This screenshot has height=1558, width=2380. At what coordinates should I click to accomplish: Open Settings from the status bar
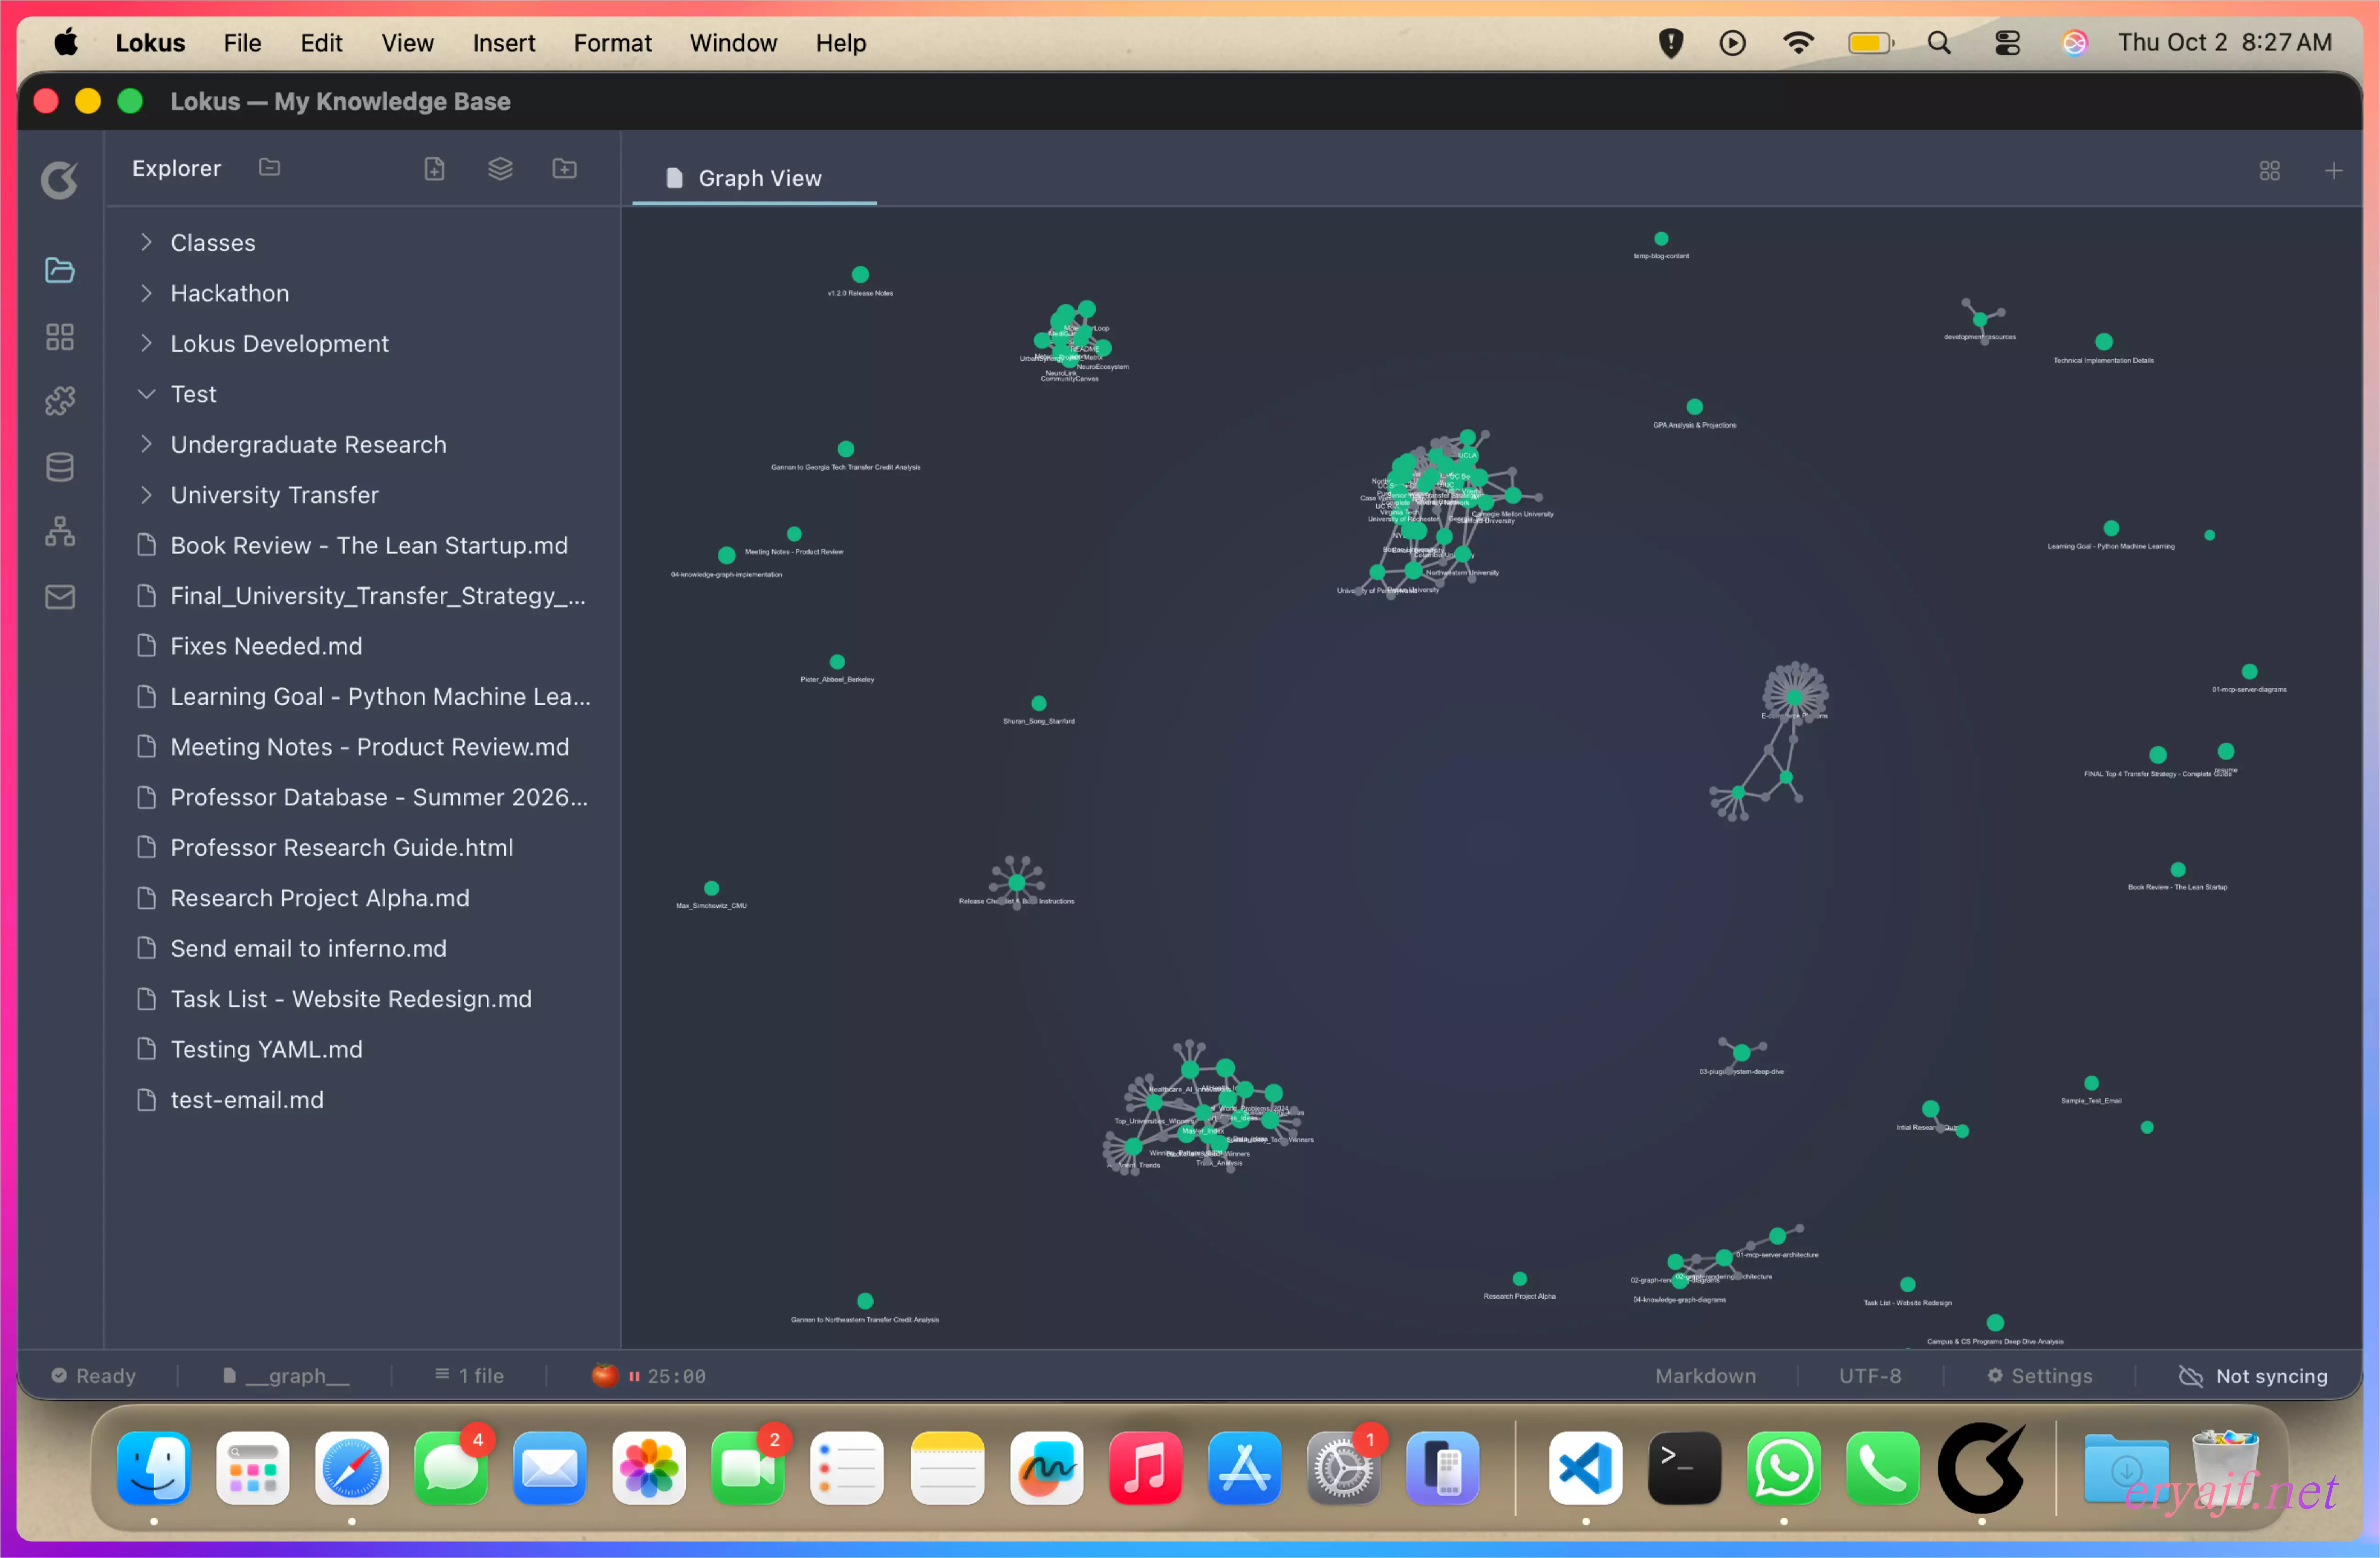[x=2039, y=1376]
